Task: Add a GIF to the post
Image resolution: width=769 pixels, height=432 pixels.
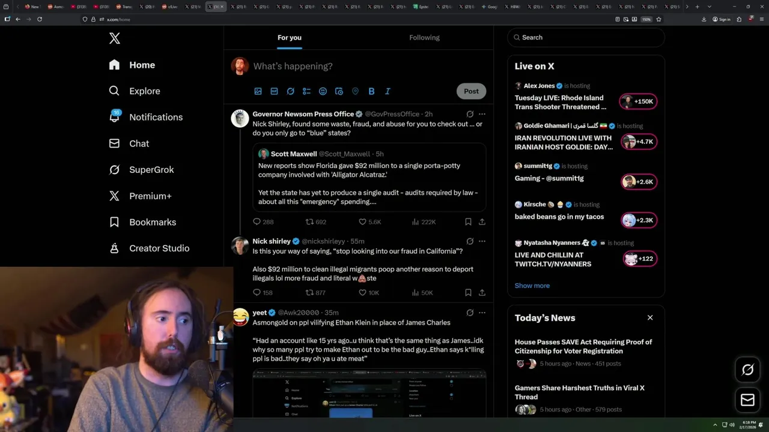Action: pyautogui.click(x=274, y=91)
